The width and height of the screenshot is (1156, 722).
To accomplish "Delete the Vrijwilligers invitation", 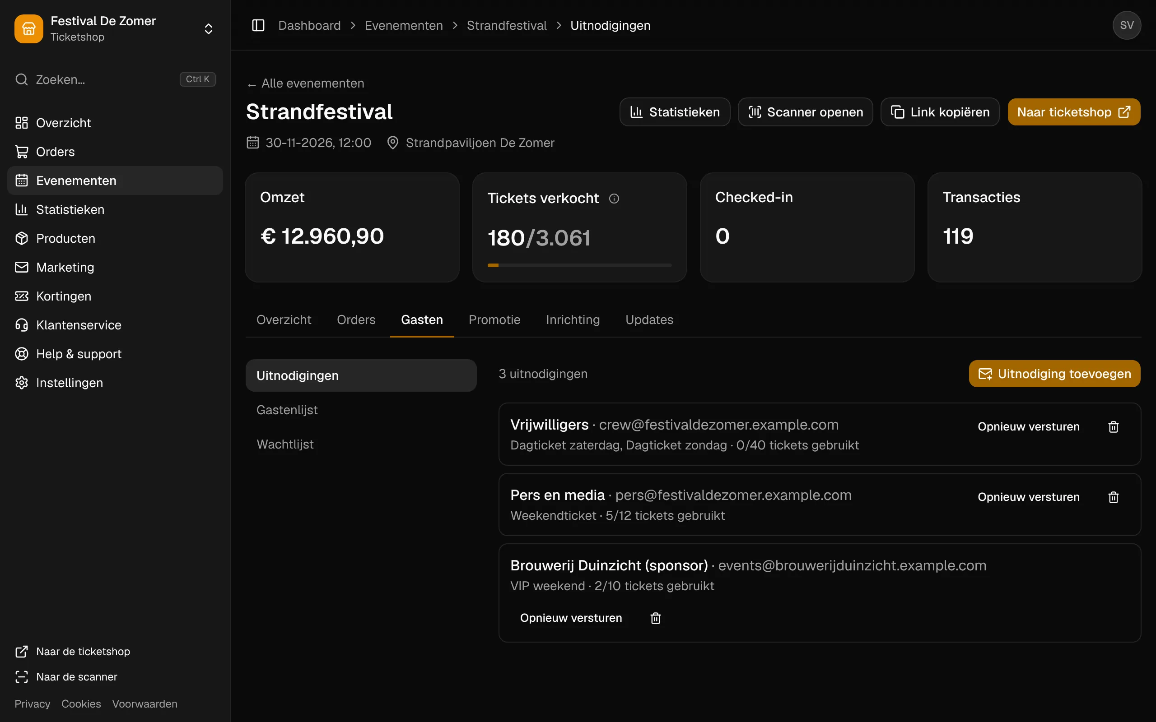I will 1114,426.
